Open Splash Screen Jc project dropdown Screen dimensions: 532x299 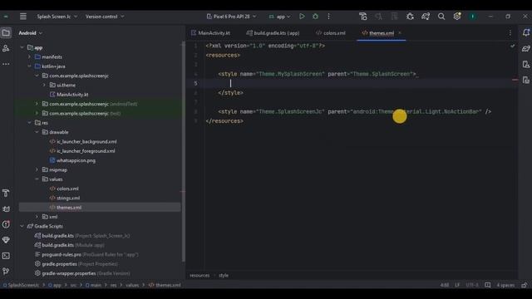tap(57, 17)
